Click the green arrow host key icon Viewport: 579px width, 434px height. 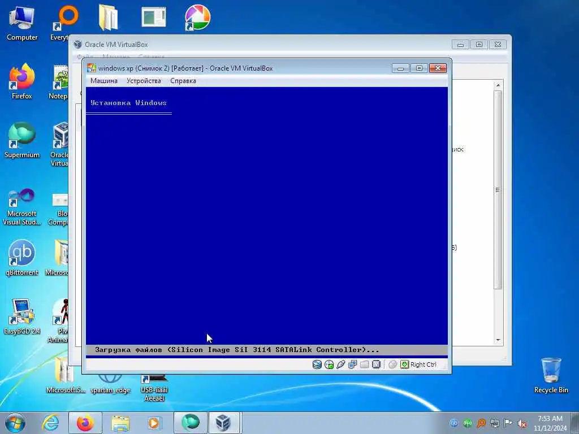point(405,364)
